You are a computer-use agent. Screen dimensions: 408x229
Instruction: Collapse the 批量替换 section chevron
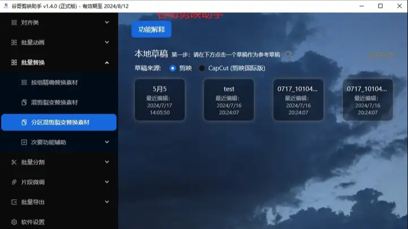[107, 63]
